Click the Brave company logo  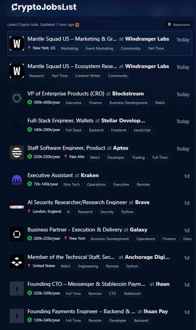(17, 207)
